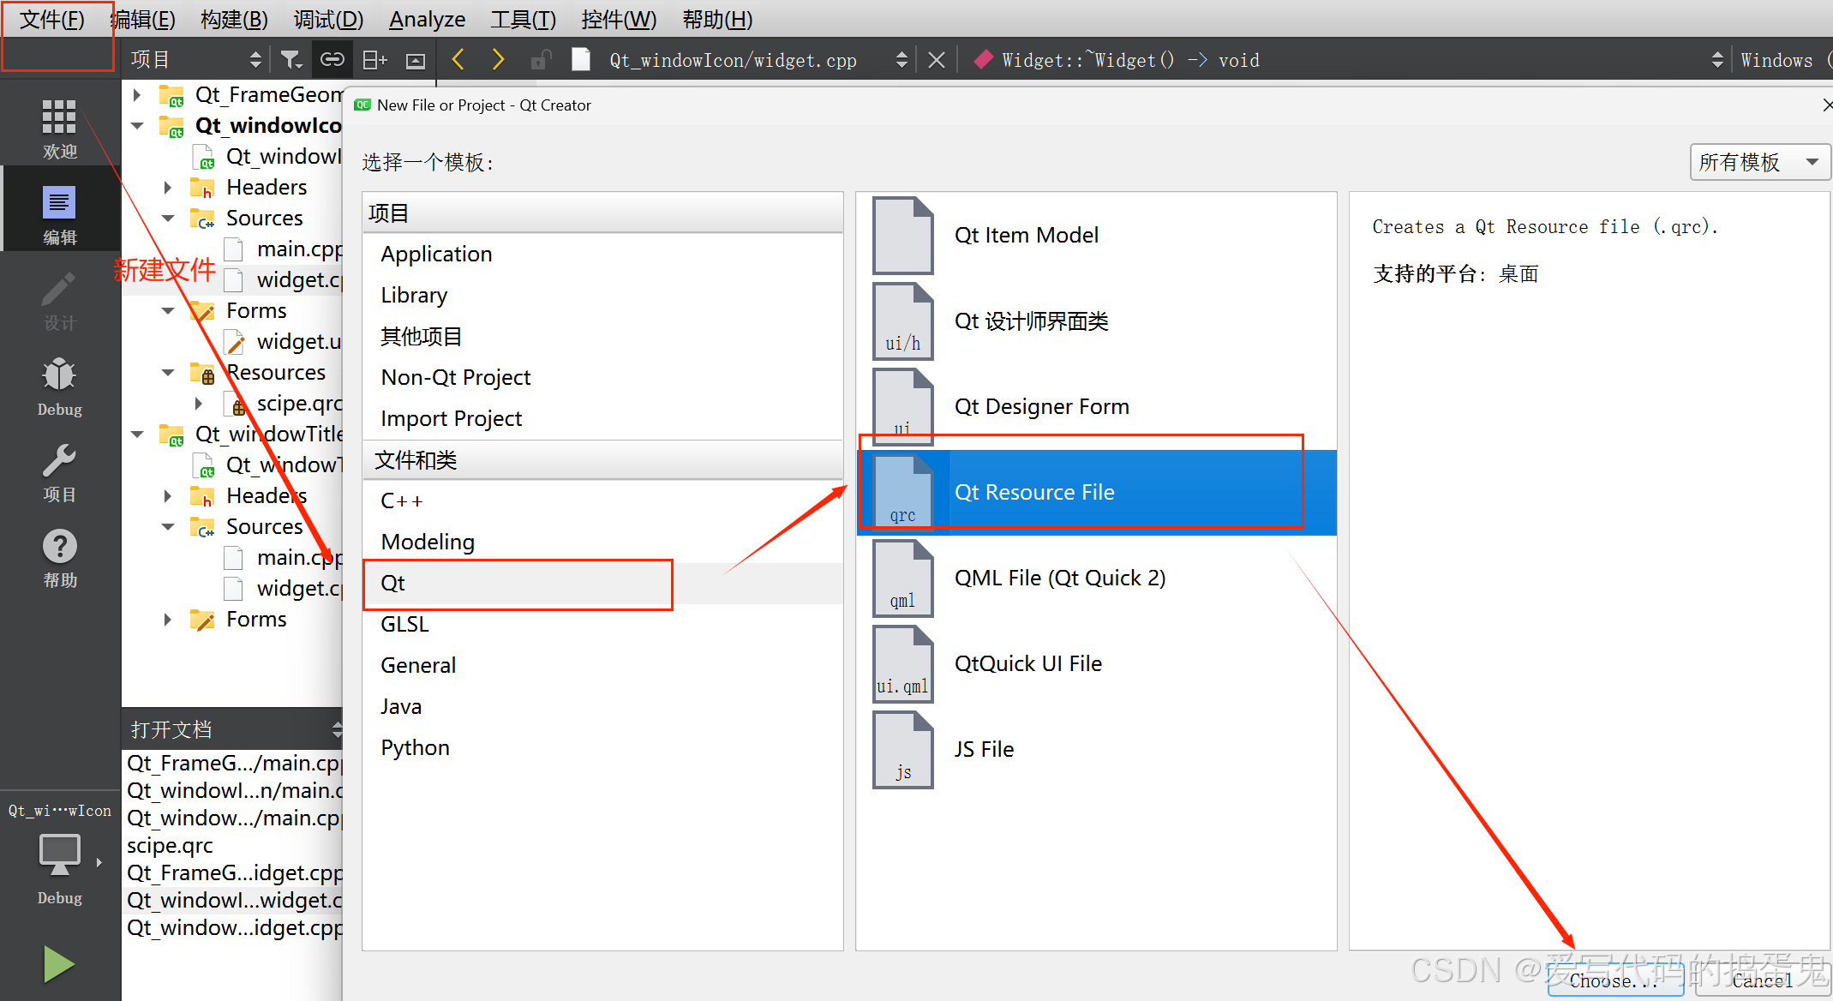Select Non-Qt Project category

(603, 377)
